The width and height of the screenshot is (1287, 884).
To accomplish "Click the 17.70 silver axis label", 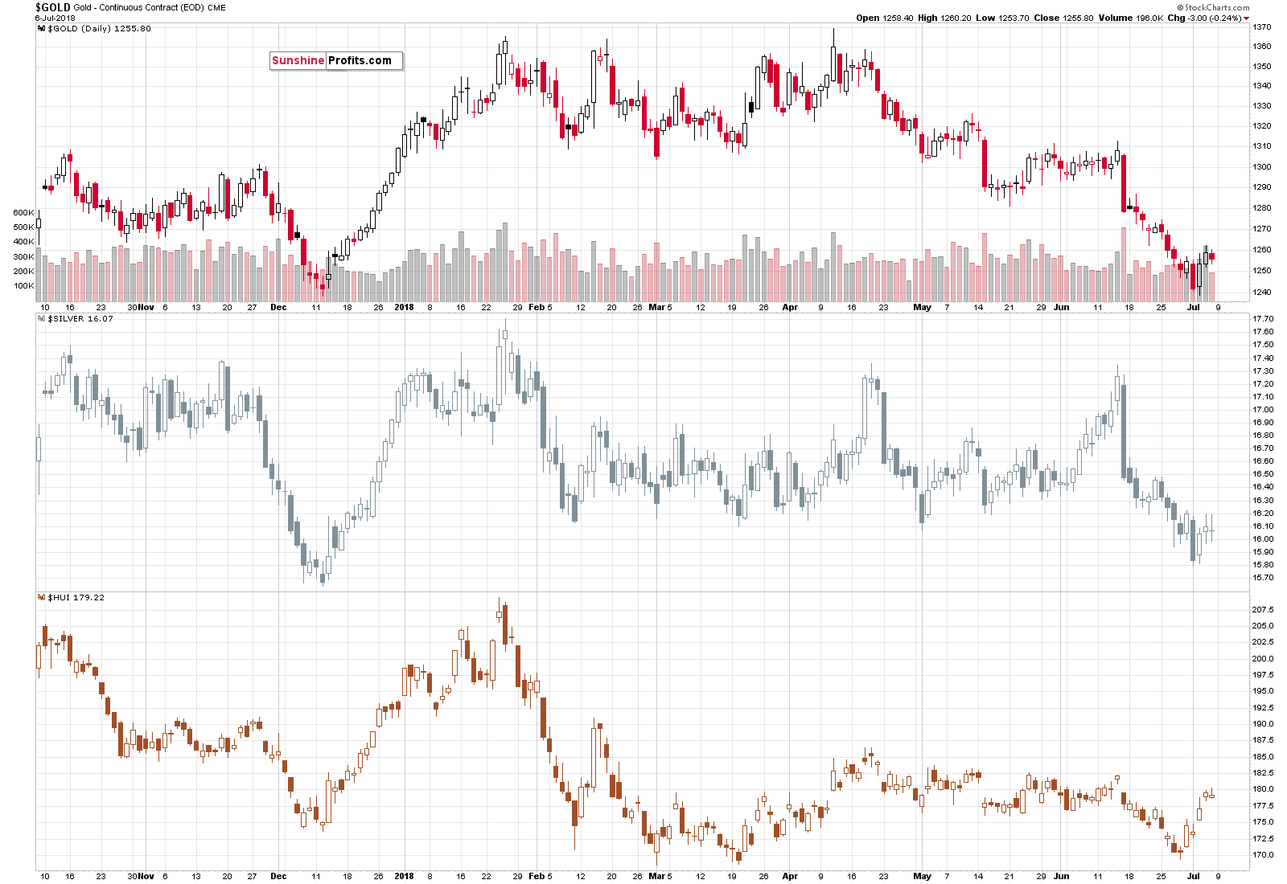I will (x=1263, y=318).
